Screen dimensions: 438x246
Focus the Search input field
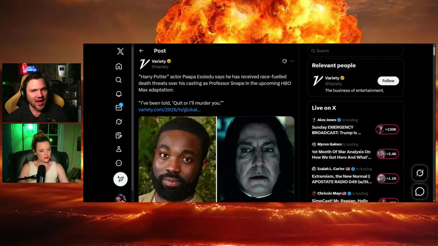(x=355, y=51)
